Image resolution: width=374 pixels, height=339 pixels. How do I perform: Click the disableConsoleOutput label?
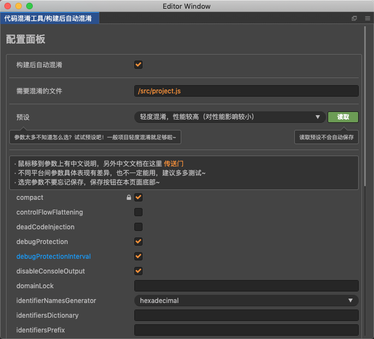click(x=51, y=271)
